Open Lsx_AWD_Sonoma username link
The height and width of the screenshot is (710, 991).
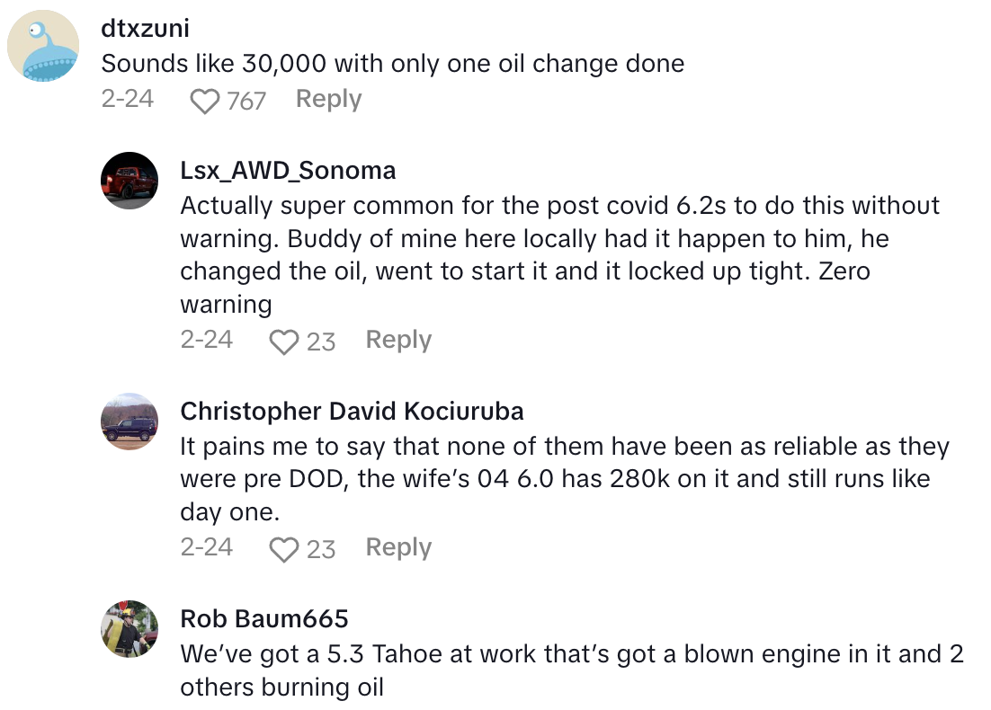288,170
